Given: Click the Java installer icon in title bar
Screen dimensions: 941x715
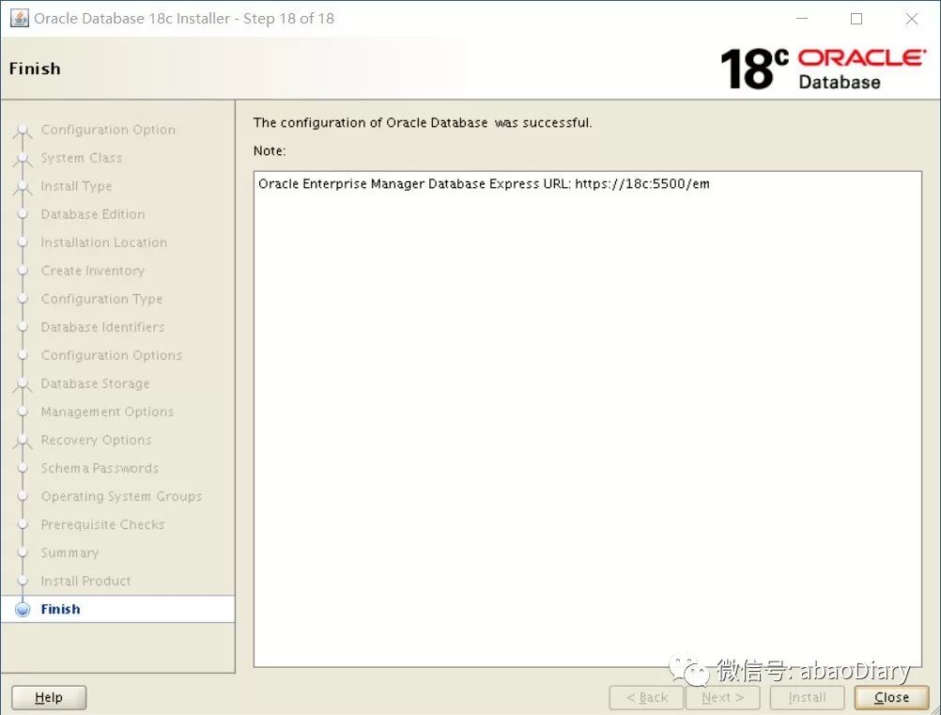Looking at the screenshot, I should coord(19,18).
